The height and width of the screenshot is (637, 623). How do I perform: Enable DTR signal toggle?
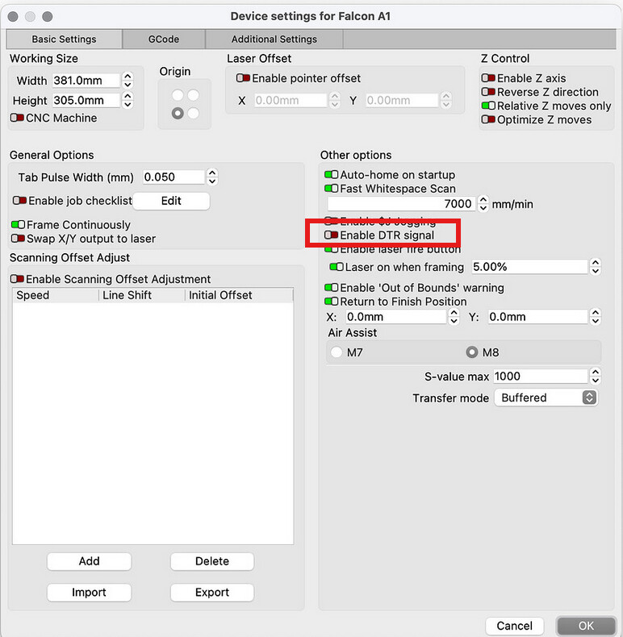pyautogui.click(x=331, y=235)
